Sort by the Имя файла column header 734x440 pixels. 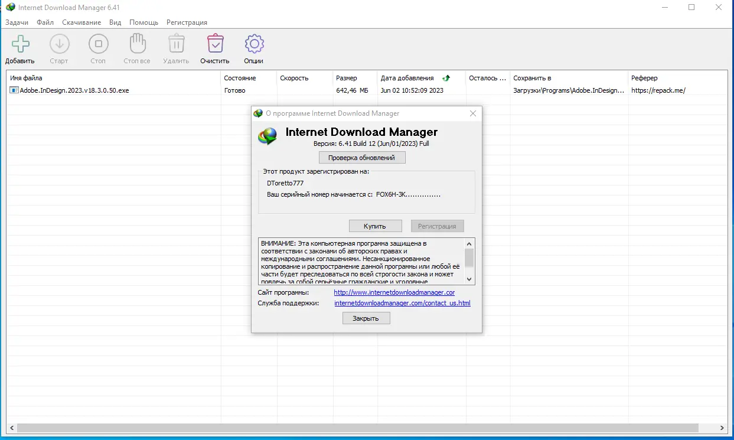[x=113, y=78]
